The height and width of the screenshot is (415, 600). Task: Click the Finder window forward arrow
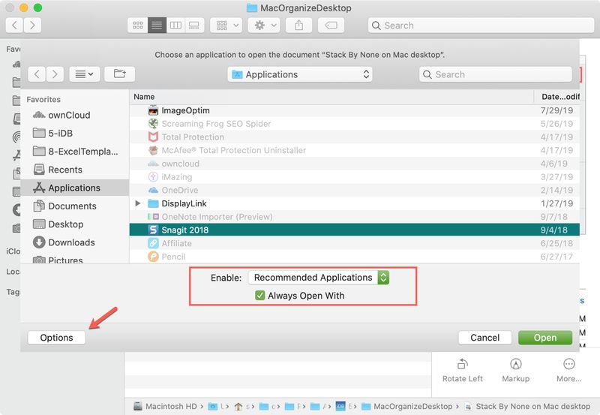pos(32,26)
